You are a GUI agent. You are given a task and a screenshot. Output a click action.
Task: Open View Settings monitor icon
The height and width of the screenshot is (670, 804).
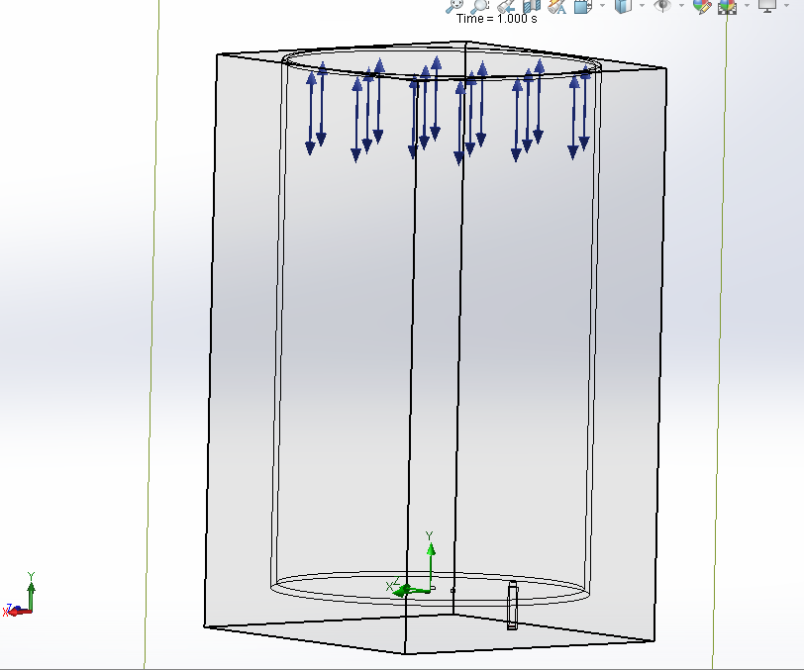point(769,8)
